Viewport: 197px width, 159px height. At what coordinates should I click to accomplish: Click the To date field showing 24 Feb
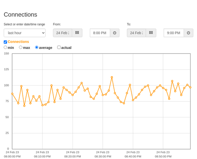[136, 33]
